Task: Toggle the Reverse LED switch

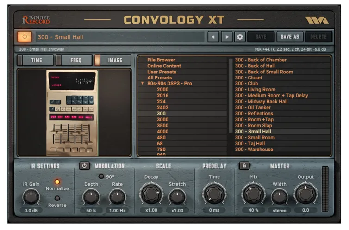Action: [57, 198]
